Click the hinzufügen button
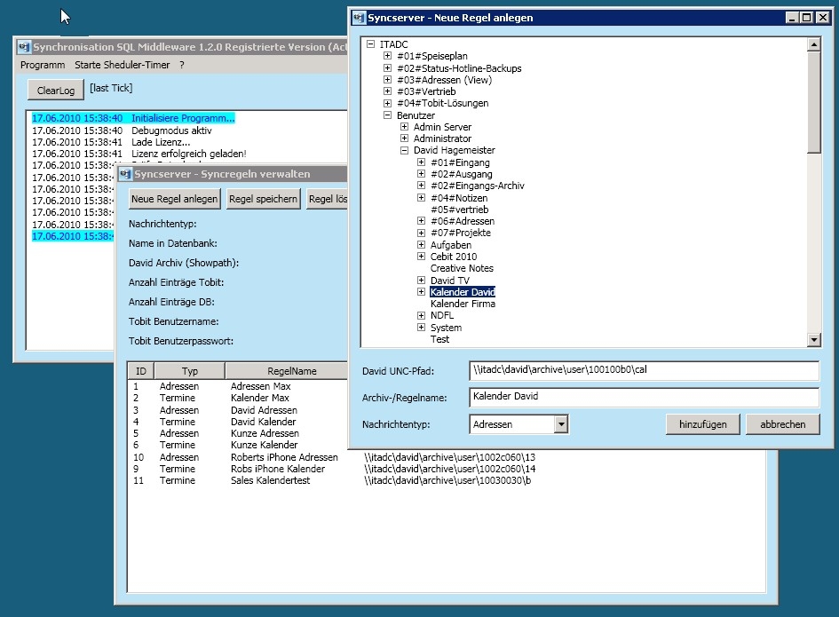Image resolution: width=839 pixels, height=617 pixels. click(702, 424)
